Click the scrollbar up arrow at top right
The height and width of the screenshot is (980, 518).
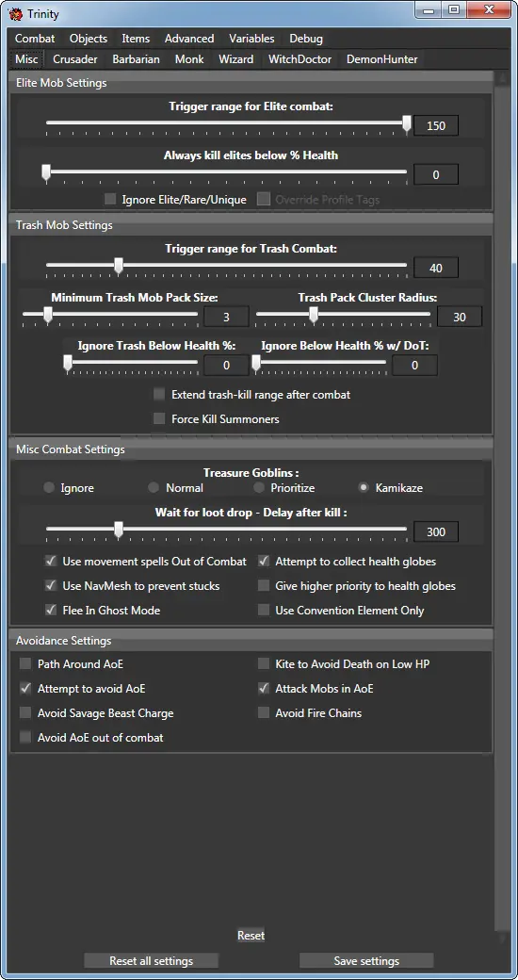pyautogui.click(x=501, y=79)
